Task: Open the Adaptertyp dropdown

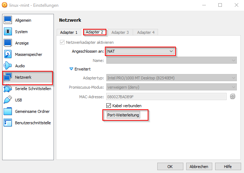Action: pos(171,78)
